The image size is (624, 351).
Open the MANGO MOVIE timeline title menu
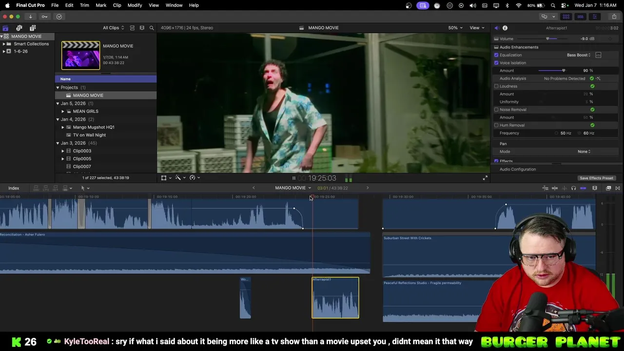(292, 188)
